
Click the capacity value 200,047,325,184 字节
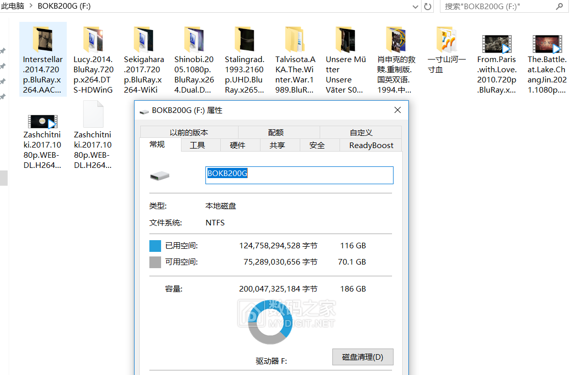278,289
